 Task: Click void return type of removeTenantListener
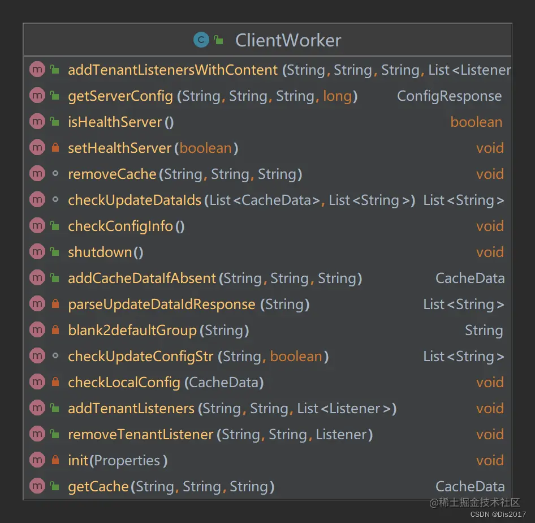click(x=490, y=434)
